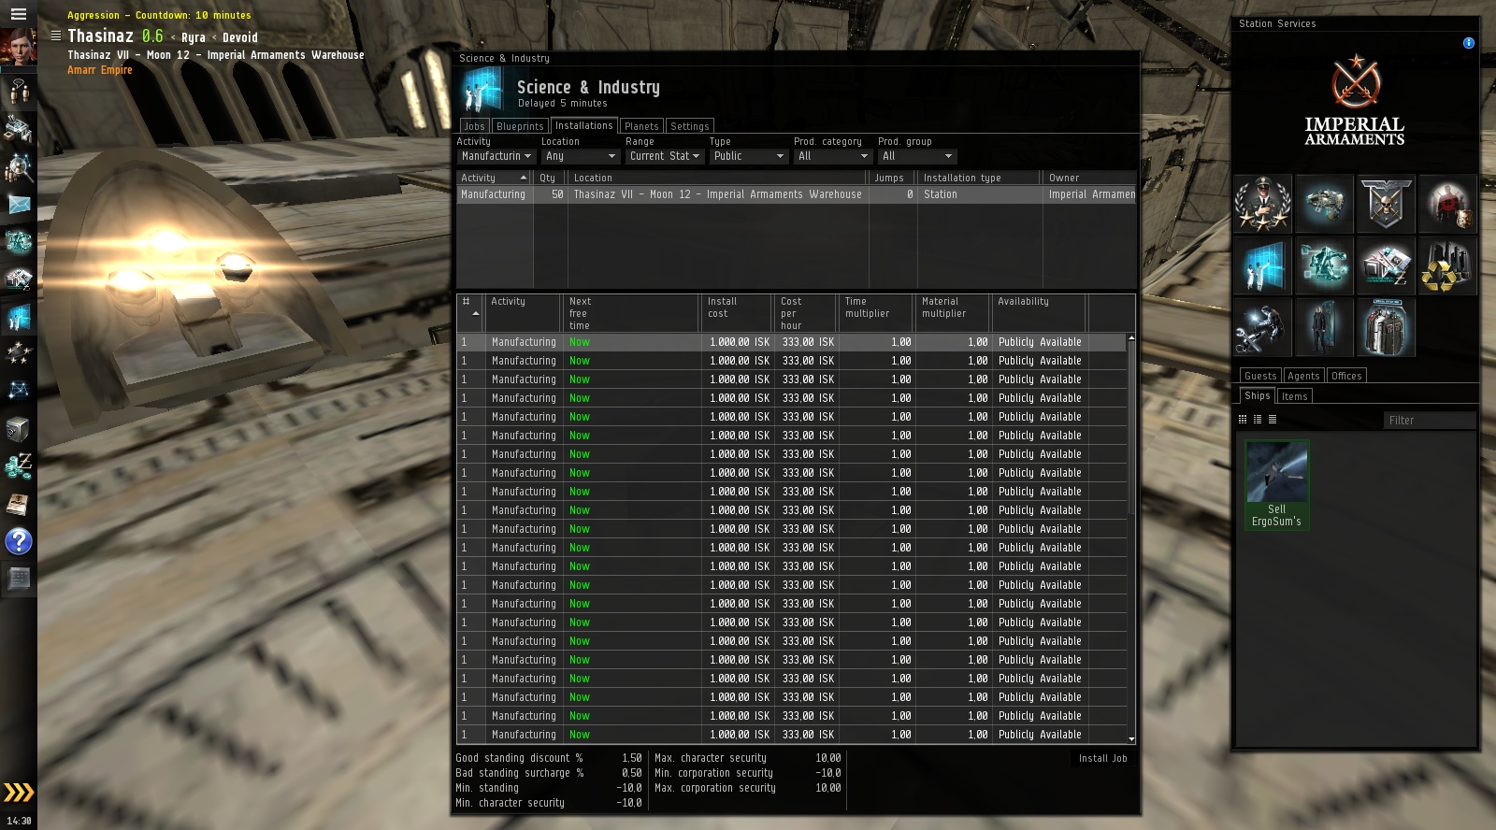Open the officer with stars station service
1496x830 pixels.
click(x=1262, y=203)
